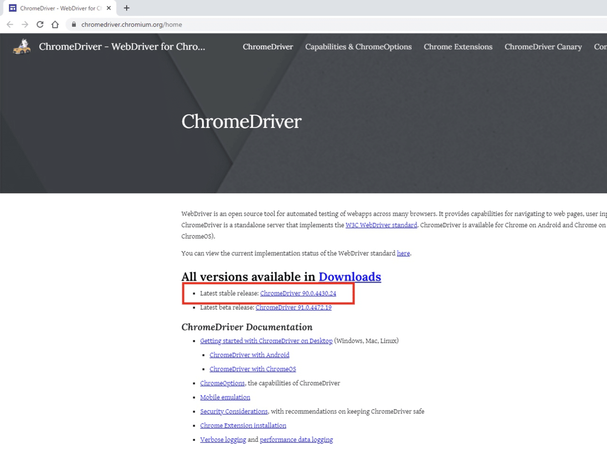Open the Verbose logging link
The height and width of the screenshot is (453, 607).
[x=223, y=440]
